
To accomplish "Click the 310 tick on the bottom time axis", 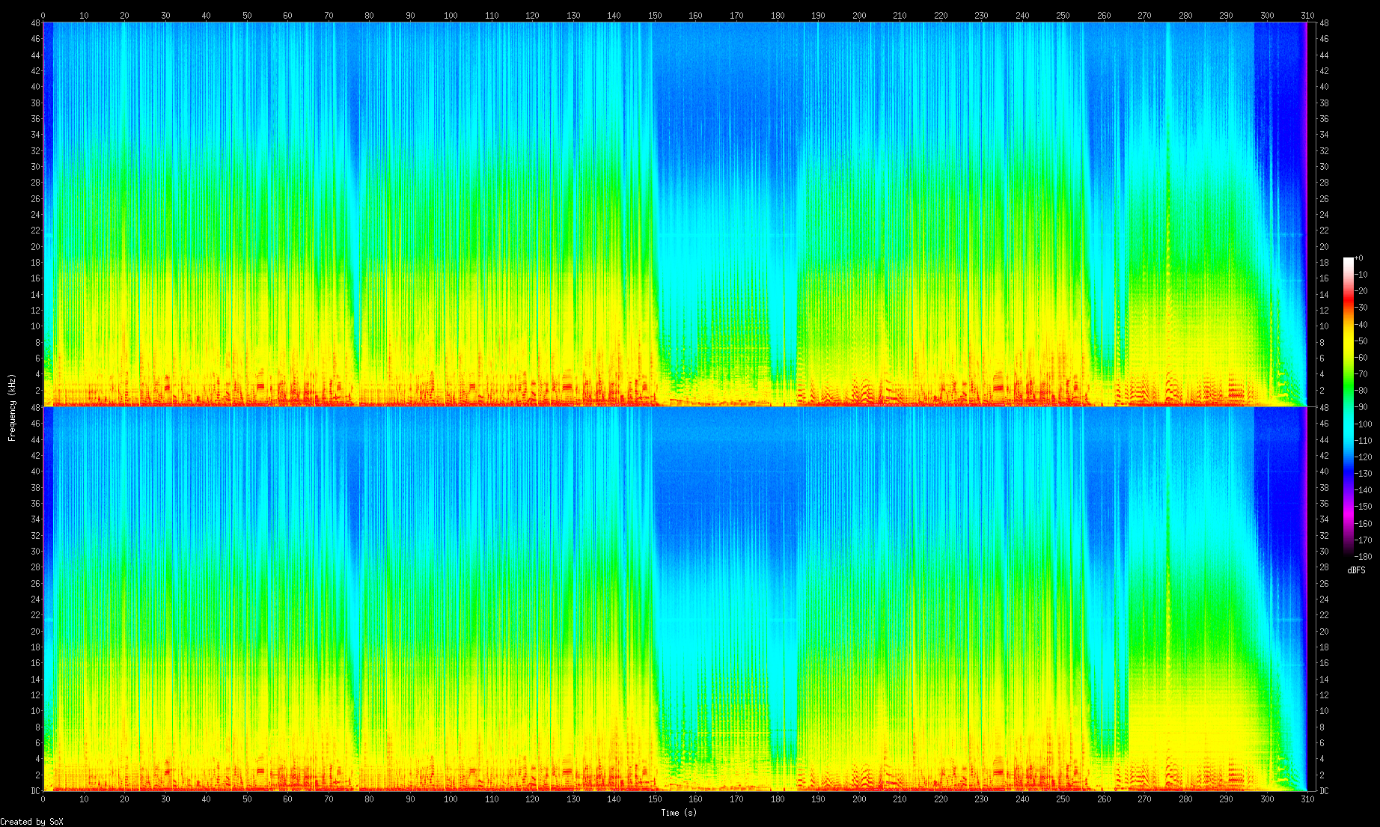I will point(1307,799).
